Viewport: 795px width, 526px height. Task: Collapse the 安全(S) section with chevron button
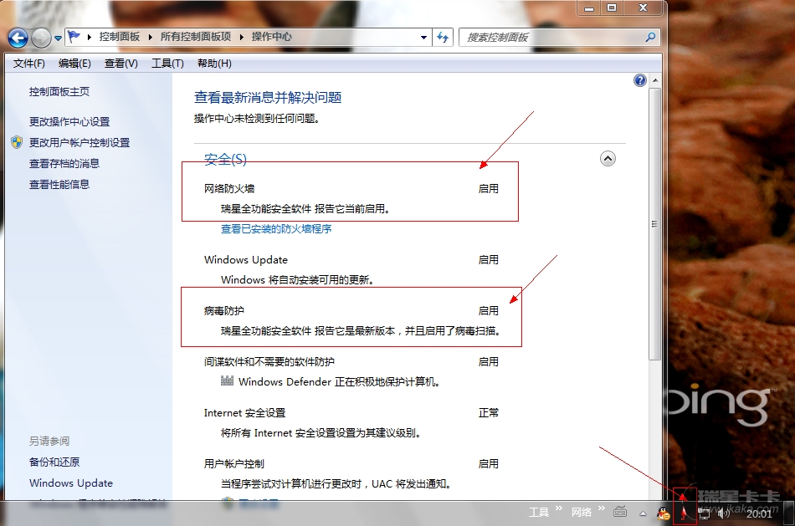tap(608, 159)
